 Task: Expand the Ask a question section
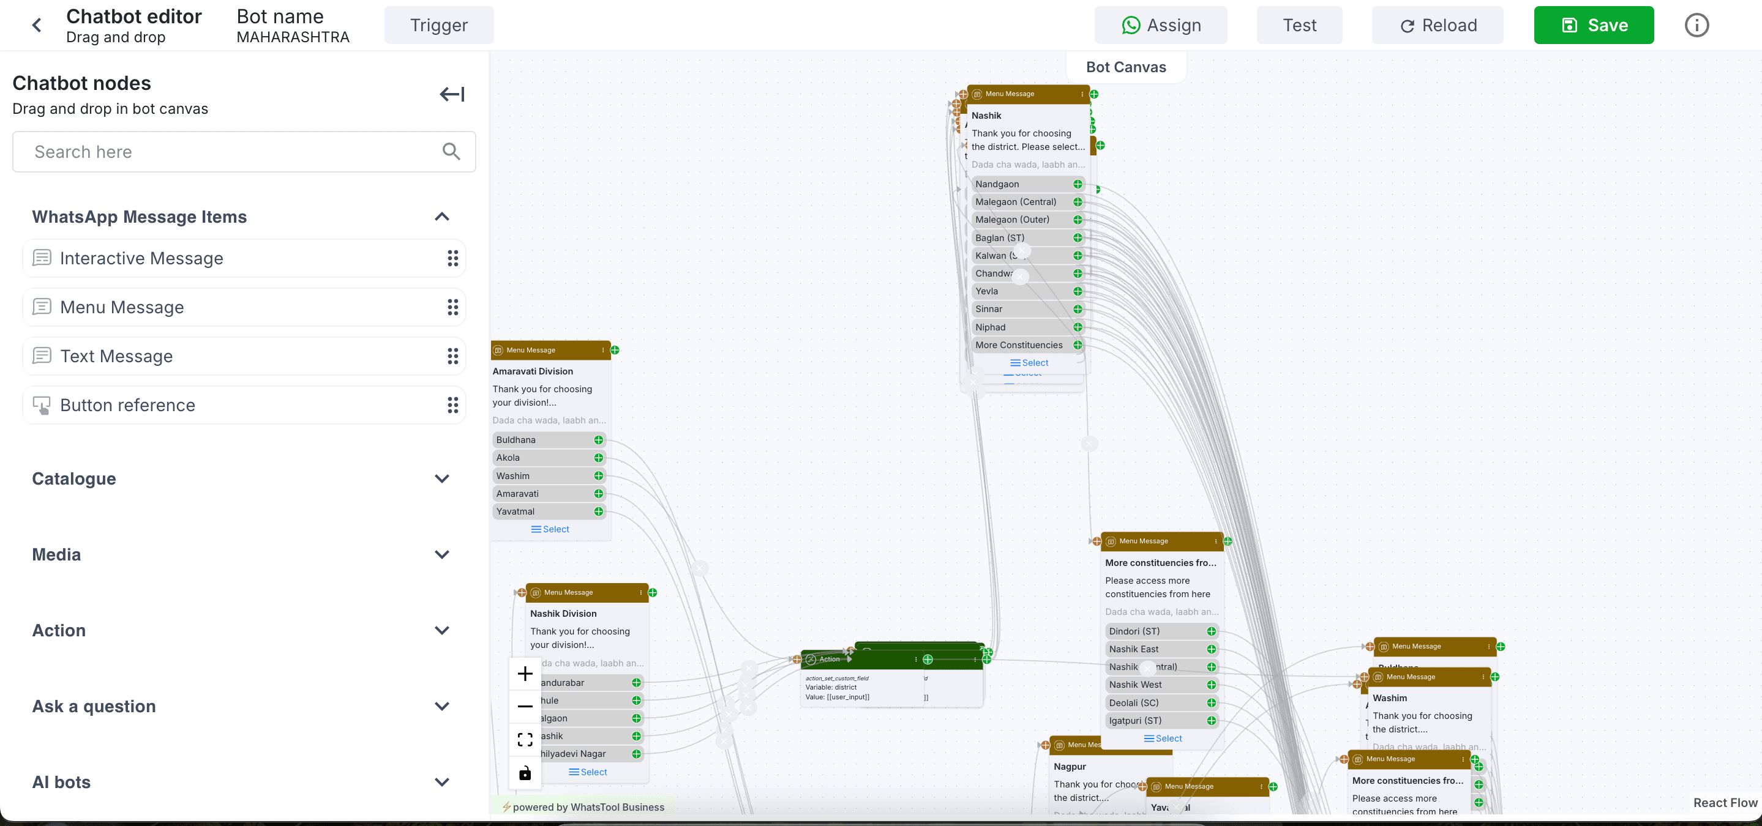[x=442, y=706]
